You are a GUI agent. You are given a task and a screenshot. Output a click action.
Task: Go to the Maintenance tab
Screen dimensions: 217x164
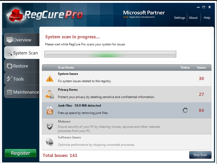22,92
